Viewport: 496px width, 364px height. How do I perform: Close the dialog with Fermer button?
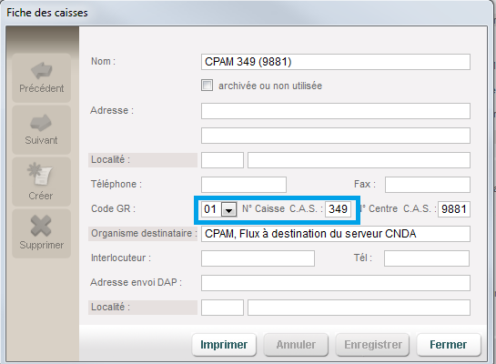pyautogui.click(x=449, y=344)
